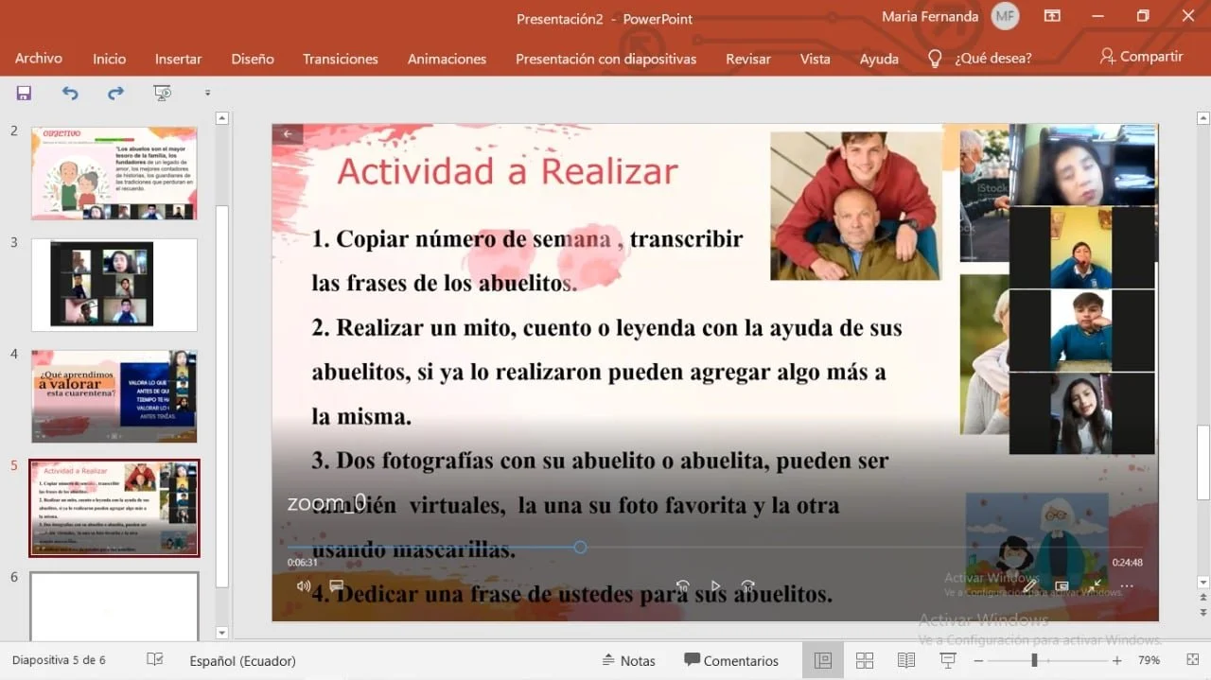Click the slide panel scroll-down arrow
The width and height of the screenshot is (1211, 680).
pos(222,633)
